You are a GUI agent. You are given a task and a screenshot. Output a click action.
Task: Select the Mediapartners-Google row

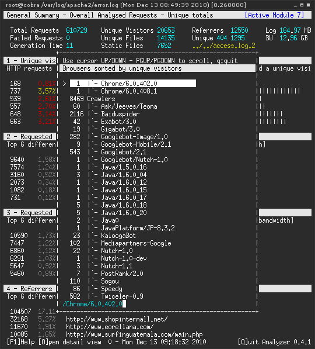(x=120, y=243)
